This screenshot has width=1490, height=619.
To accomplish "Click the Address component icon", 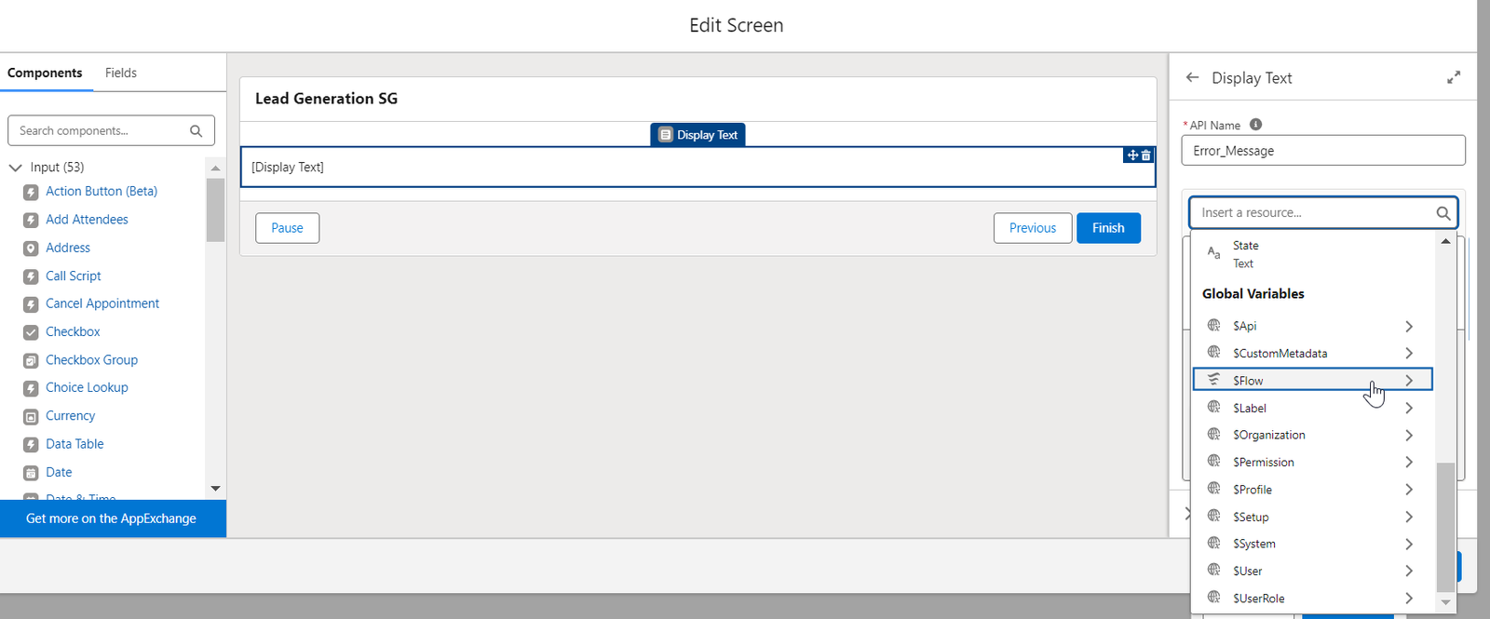I will point(31,249).
